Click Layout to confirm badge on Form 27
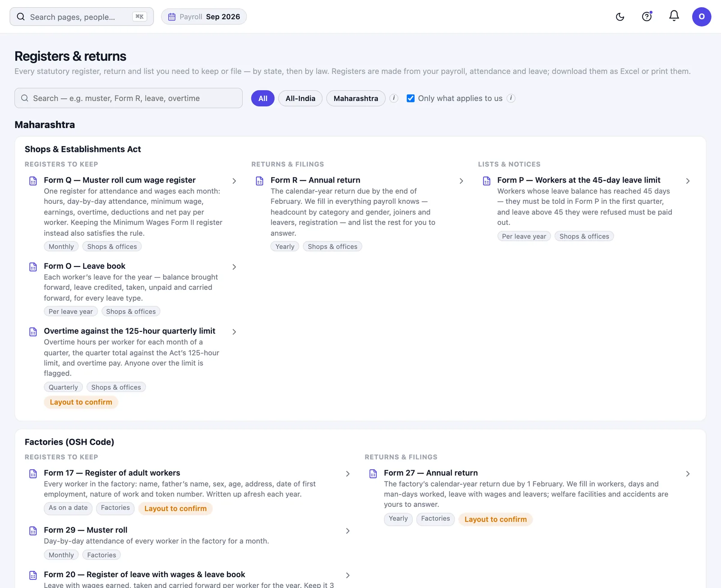The height and width of the screenshot is (588, 721). pyautogui.click(x=496, y=519)
